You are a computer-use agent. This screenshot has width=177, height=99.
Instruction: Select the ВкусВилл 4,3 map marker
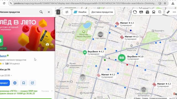(85, 53)
